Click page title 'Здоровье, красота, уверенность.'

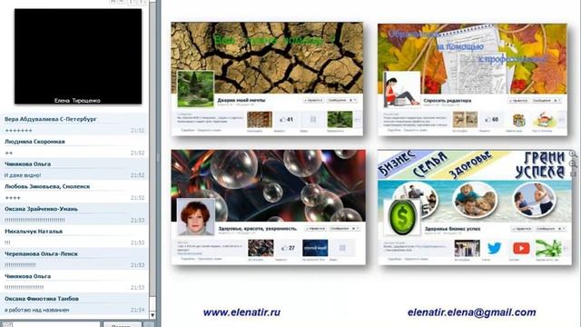258,228
